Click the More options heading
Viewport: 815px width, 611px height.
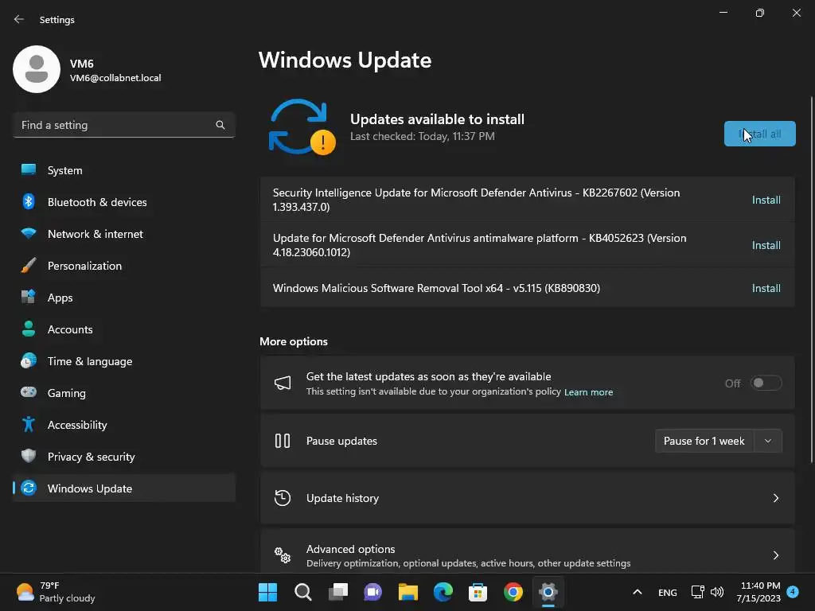pyautogui.click(x=294, y=341)
